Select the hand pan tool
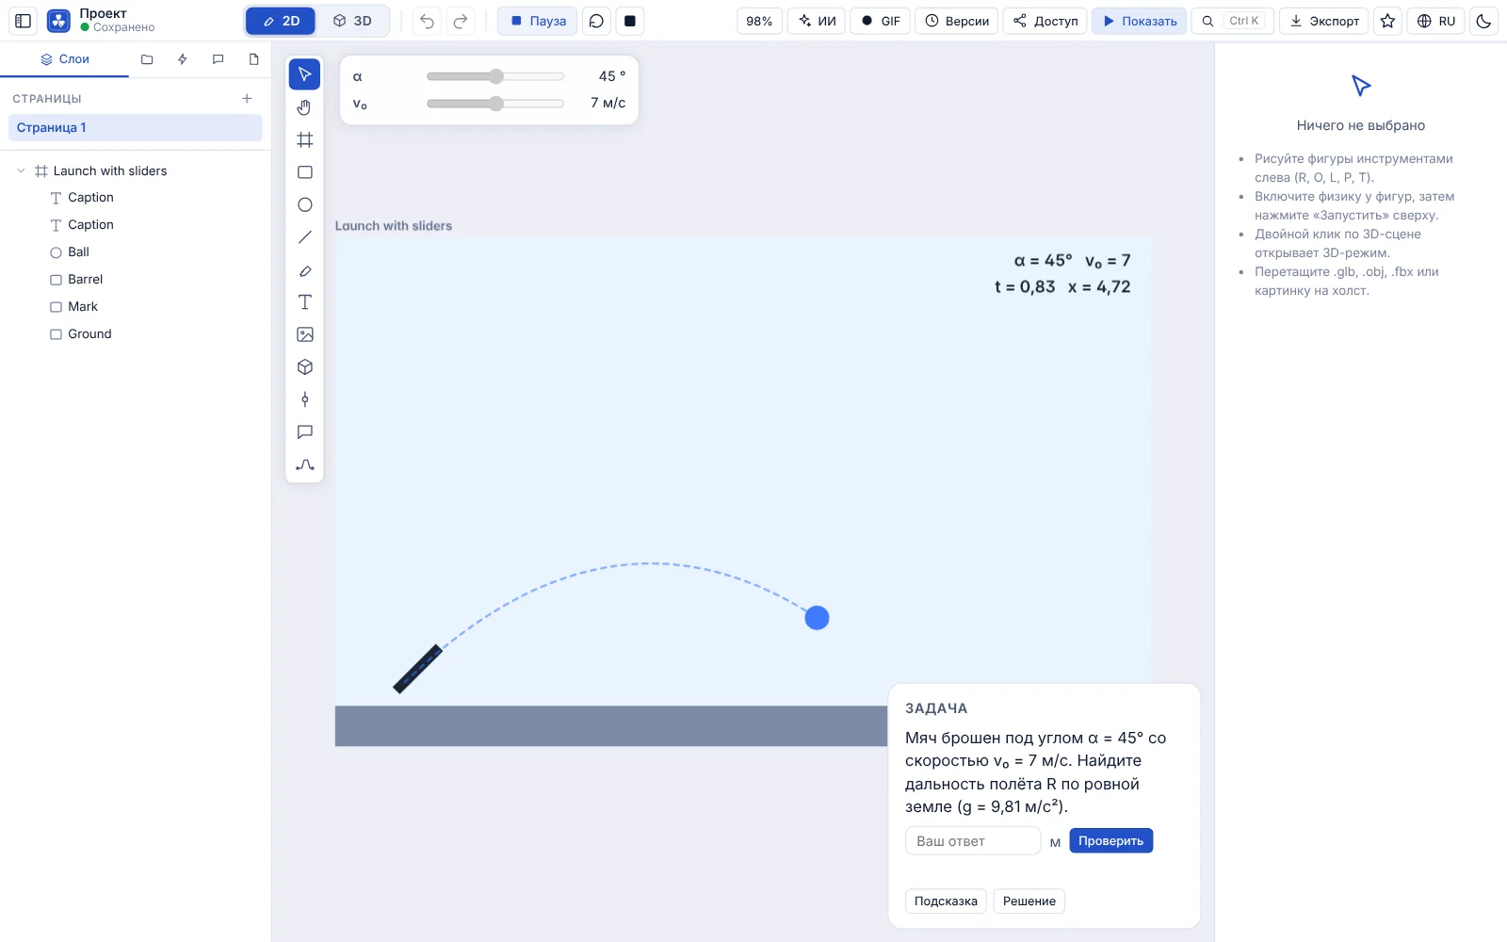The width and height of the screenshot is (1507, 942). [304, 107]
